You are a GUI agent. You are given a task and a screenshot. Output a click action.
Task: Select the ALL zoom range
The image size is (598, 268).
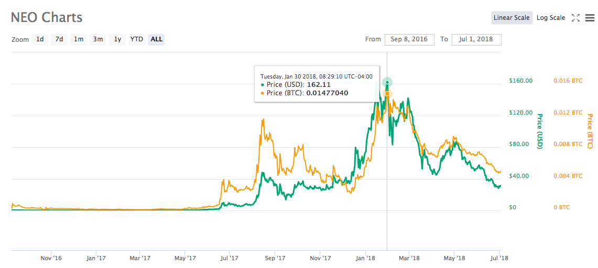pos(156,39)
